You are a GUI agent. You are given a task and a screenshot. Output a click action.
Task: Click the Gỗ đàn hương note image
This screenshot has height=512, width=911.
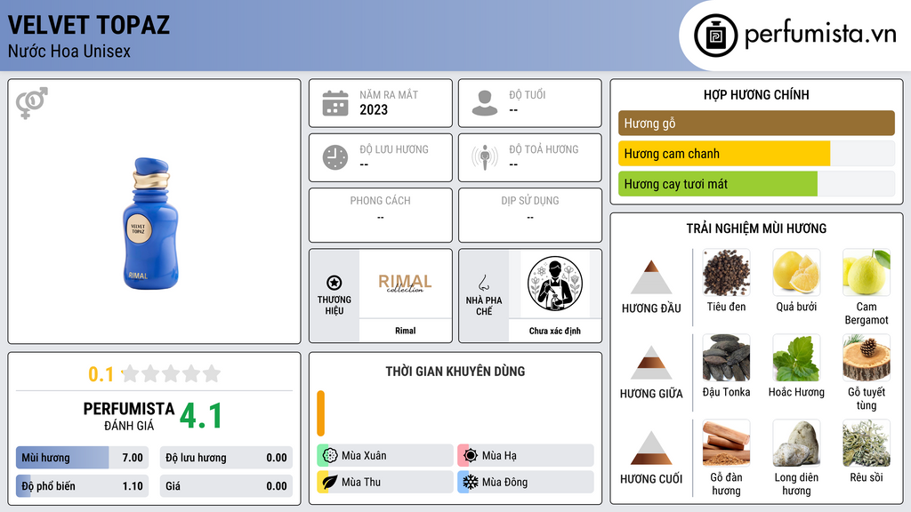coord(726,444)
